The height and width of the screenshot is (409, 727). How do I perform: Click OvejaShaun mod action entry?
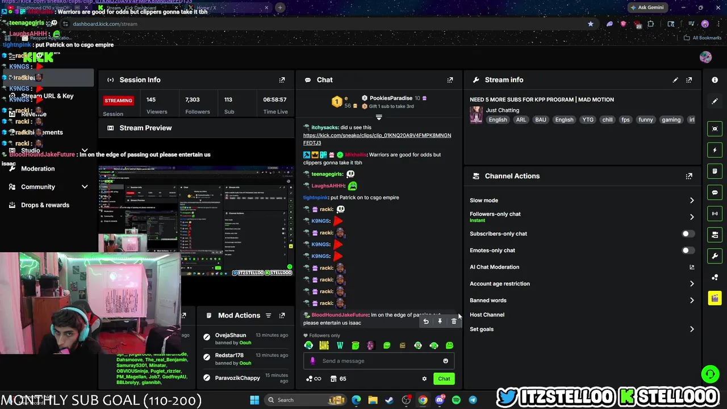(x=244, y=339)
